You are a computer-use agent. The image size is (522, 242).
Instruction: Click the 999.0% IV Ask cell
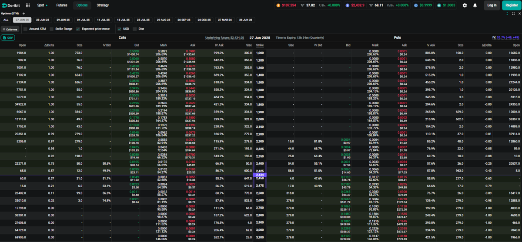tap(219, 53)
